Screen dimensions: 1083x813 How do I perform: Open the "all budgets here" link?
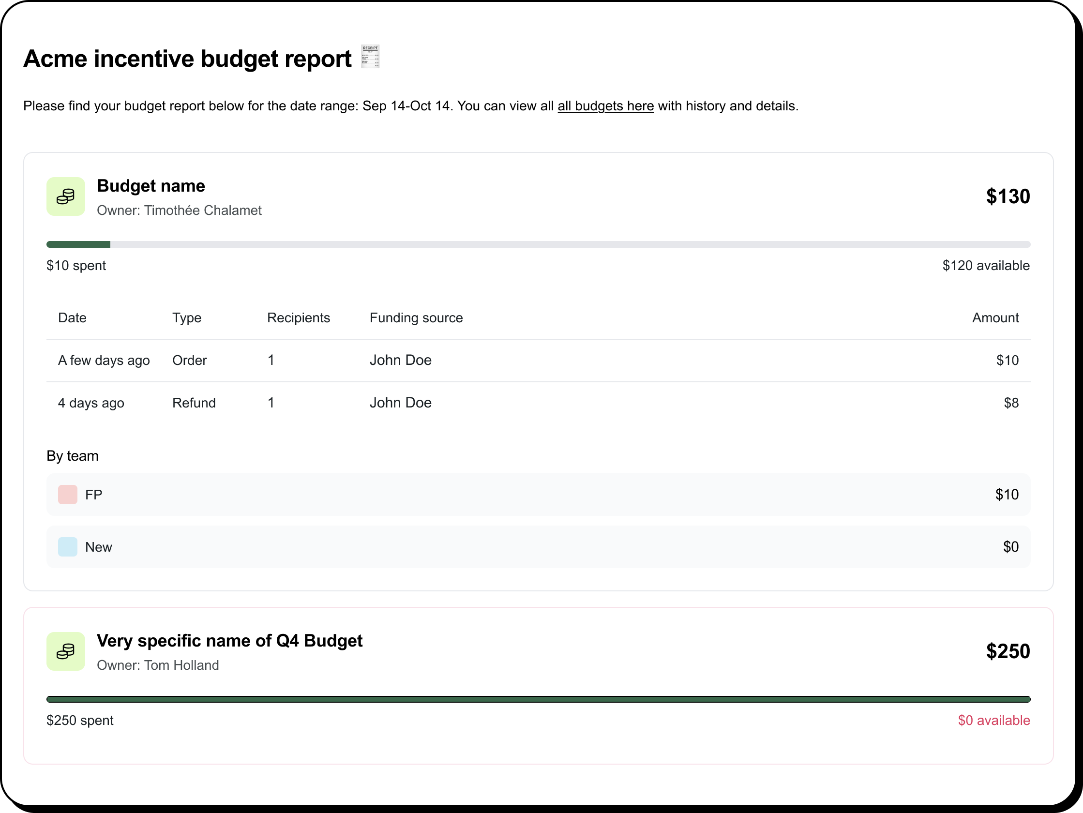coord(605,106)
